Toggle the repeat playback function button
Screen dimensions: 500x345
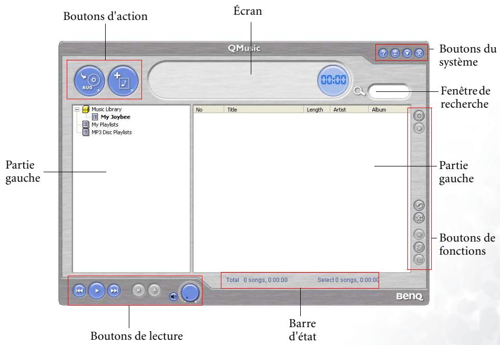pos(419,205)
